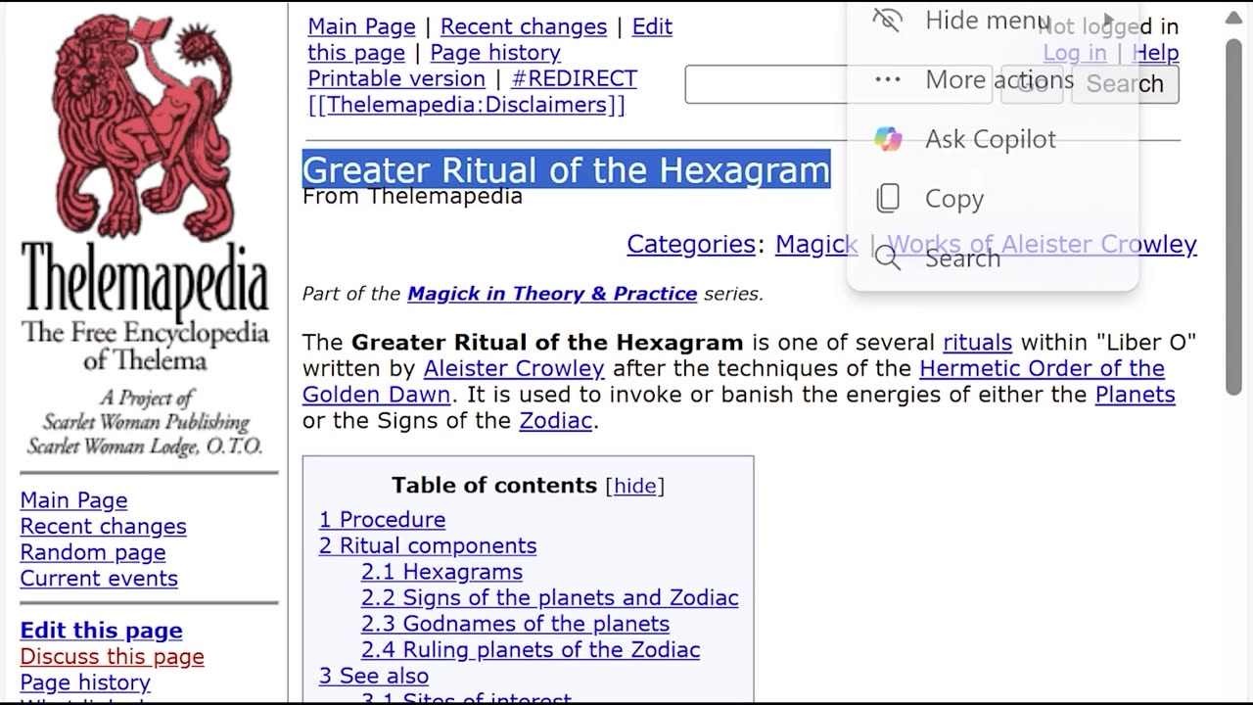Image resolution: width=1253 pixels, height=705 pixels.
Task: Click the wiki Search button
Action: (x=1125, y=84)
